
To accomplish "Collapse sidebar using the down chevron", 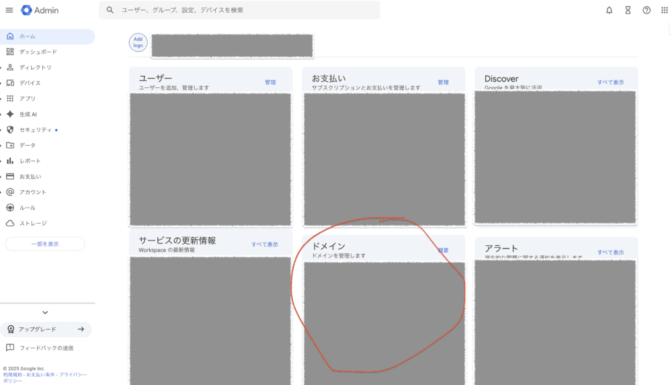I will [x=45, y=312].
